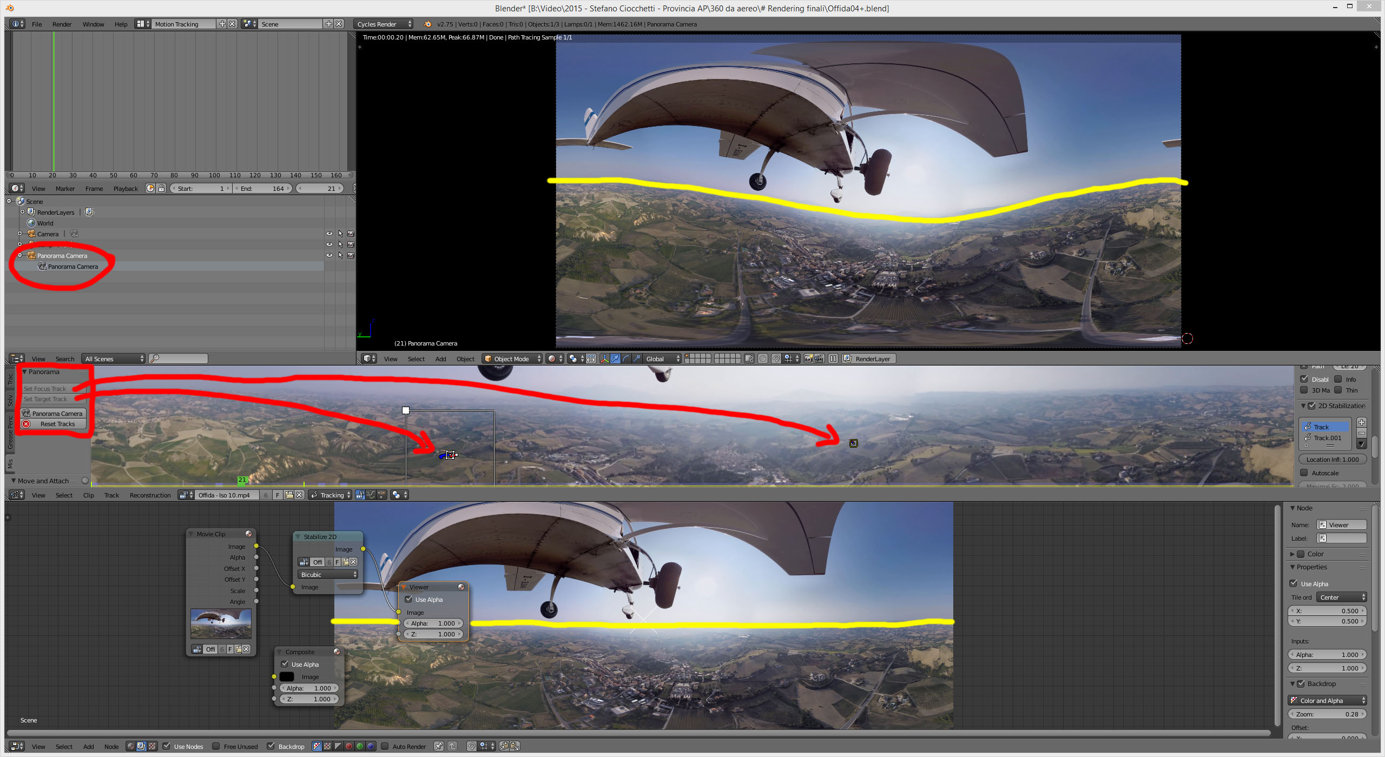Image resolution: width=1385 pixels, height=757 pixels.
Task: Click the proportional editing falloff icon
Action: point(762,358)
